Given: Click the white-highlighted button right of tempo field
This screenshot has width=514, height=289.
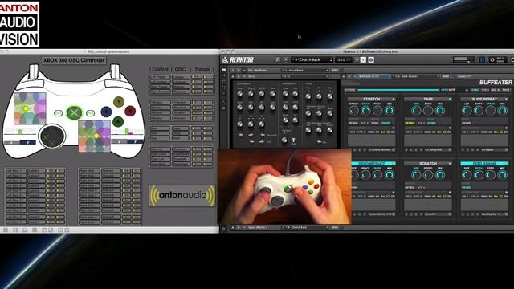Looking at the screenshot, I should [363, 59].
